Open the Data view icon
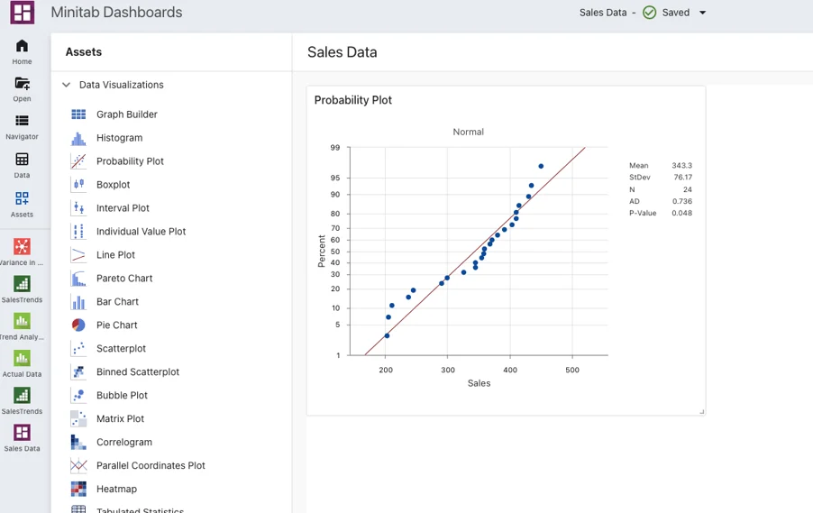This screenshot has height=513, width=813. [x=22, y=165]
